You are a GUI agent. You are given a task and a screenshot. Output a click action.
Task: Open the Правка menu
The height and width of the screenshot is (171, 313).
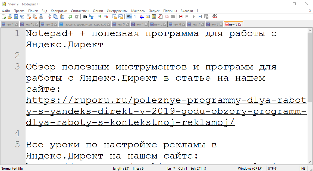19,11
